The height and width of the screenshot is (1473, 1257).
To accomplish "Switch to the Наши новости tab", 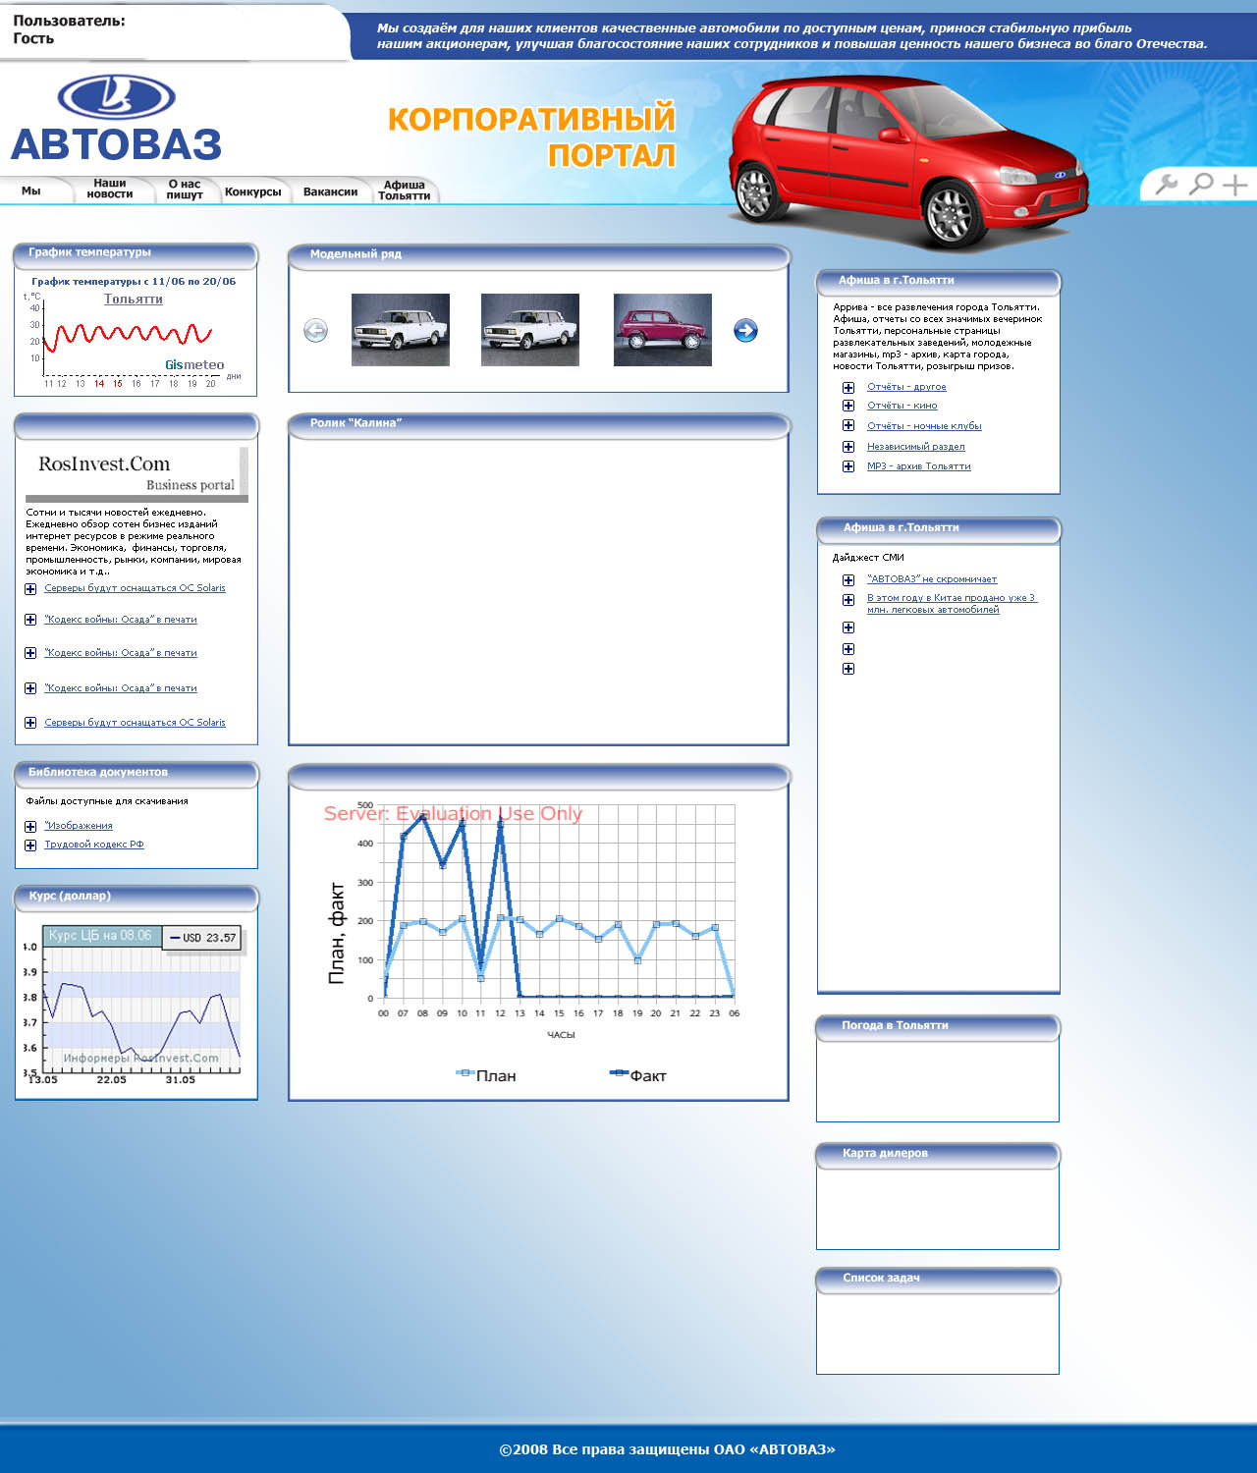I will [x=110, y=189].
